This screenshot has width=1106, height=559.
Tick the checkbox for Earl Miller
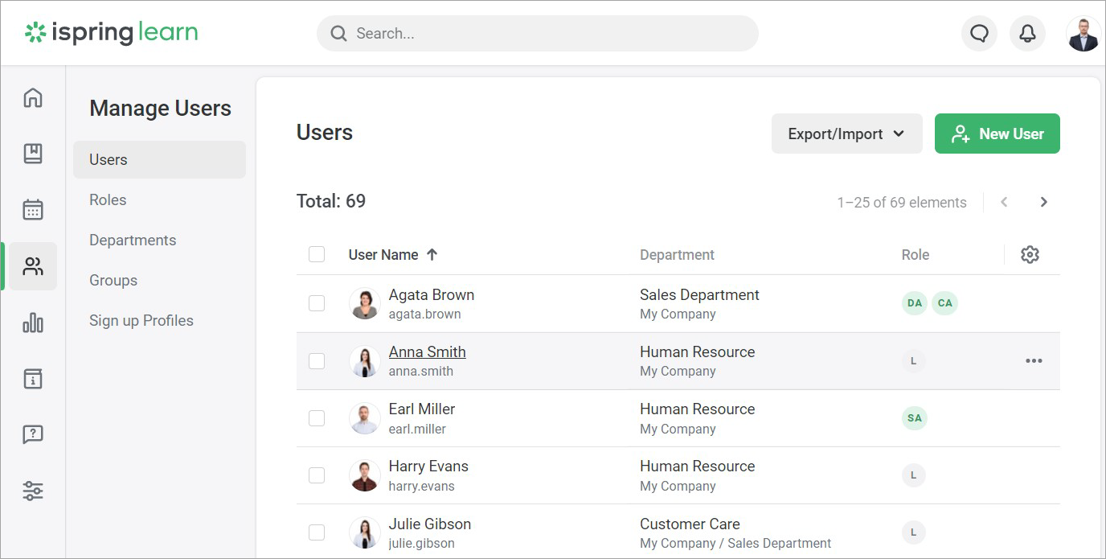(x=317, y=418)
